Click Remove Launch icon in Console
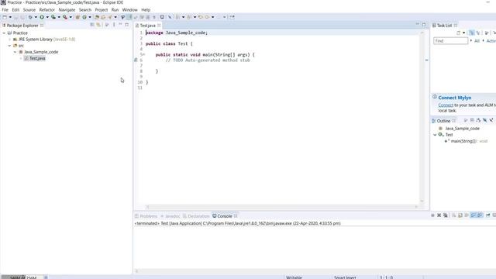Screen dimensions: 496x279 point(439,215)
